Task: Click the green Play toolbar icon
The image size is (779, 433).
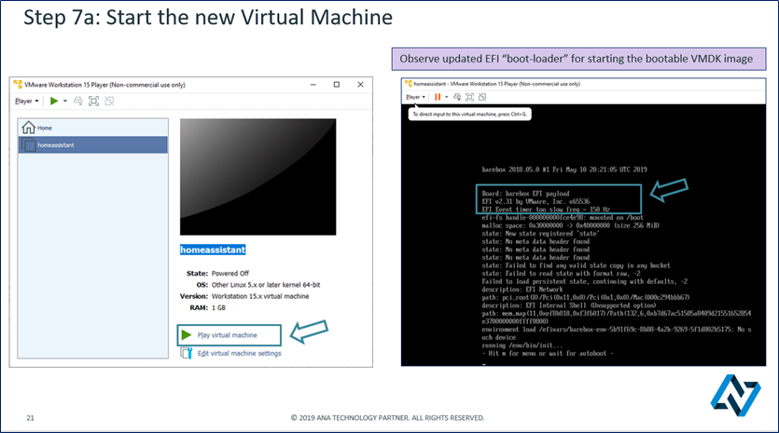Action: point(53,101)
